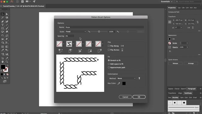Viewport: 202px width, 114px height.
Task: Open the rotation angle dropdown in Transform
Action: [181, 28]
